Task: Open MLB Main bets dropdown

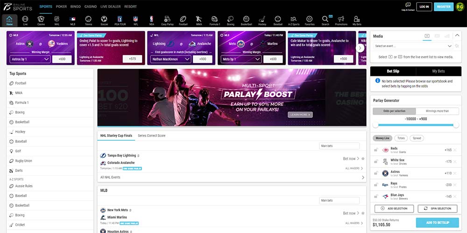Action: pos(339,200)
